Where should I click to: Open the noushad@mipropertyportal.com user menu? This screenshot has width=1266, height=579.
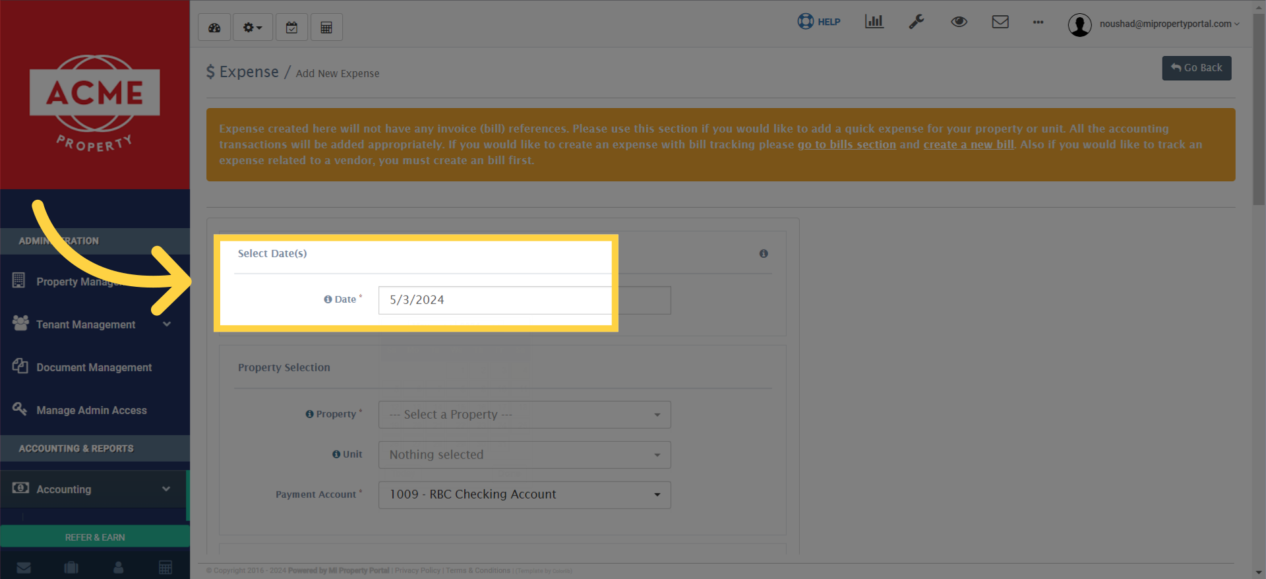pos(1169,24)
